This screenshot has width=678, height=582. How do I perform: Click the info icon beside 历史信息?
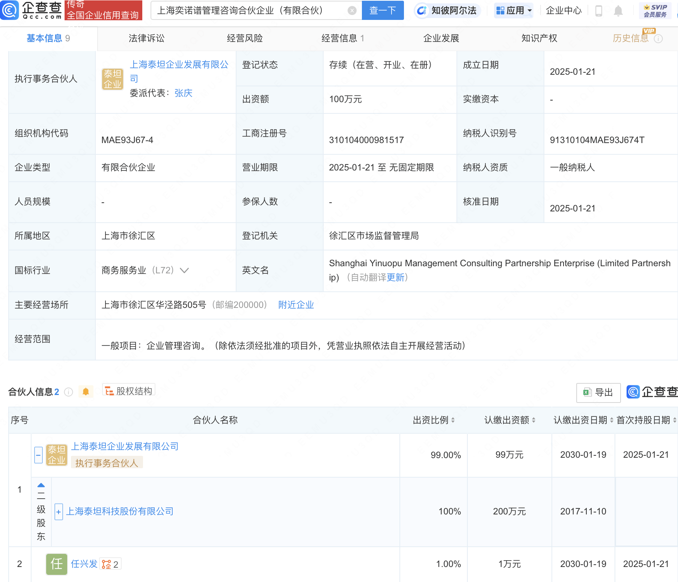(x=658, y=39)
